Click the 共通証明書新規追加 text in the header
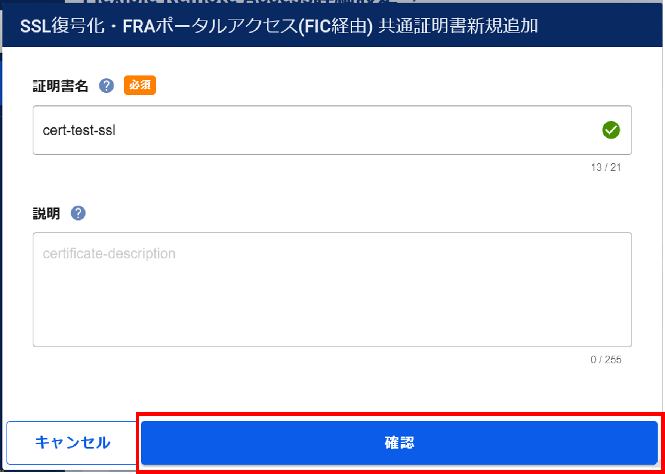Screen dimensions: 665x474 click(x=458, y=26)
